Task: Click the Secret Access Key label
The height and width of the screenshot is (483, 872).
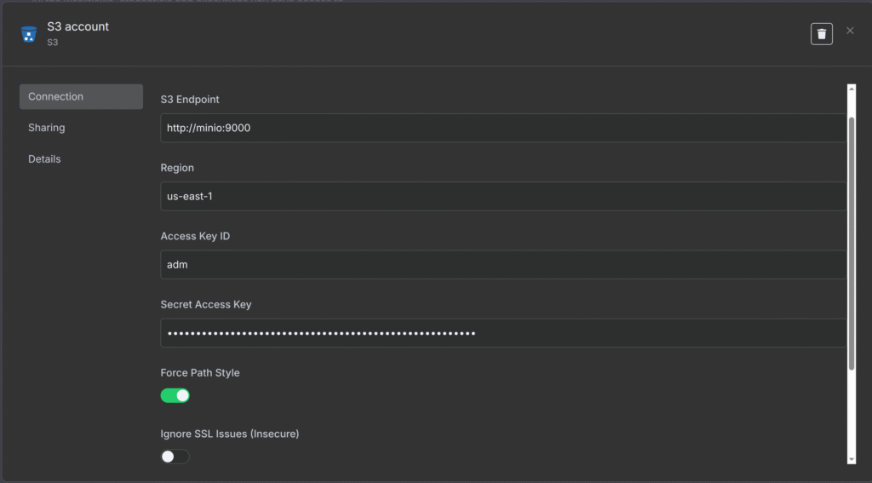Action: pos(206,304)
